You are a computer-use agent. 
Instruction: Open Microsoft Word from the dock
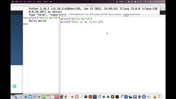[104, 97]
